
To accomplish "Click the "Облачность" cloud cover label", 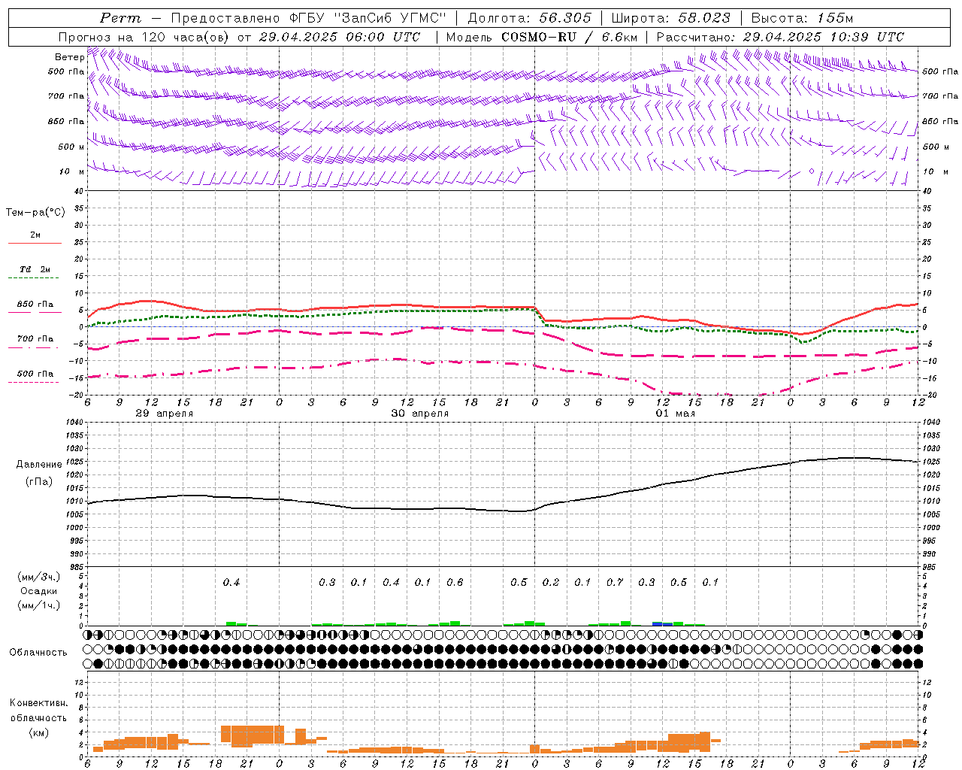I will tap(38, 653).
